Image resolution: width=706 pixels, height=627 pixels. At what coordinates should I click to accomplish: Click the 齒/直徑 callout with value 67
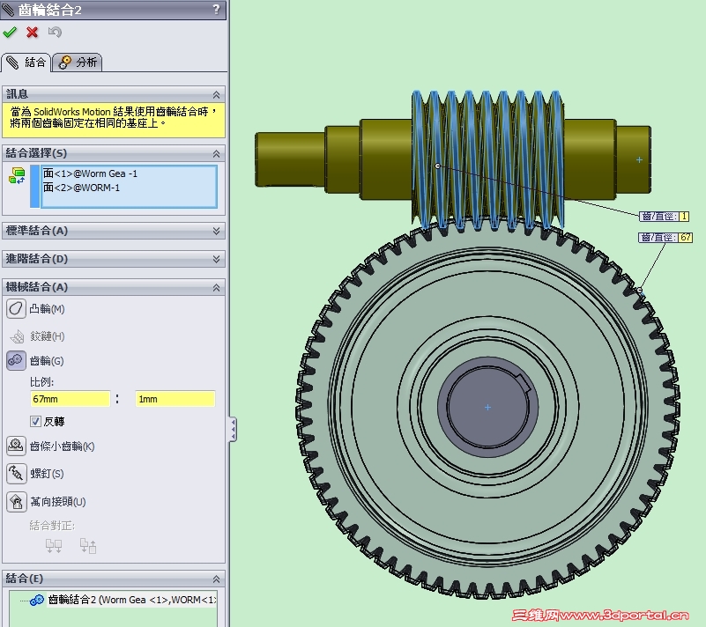pyautogui.click(x=665, y=237)
